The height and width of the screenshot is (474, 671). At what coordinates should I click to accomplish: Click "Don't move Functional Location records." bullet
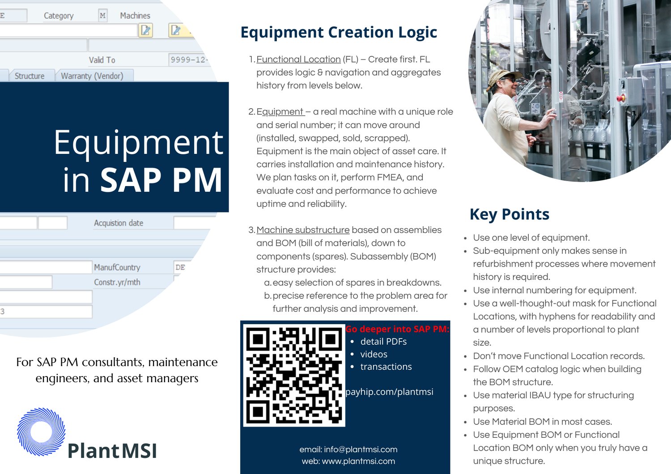(559, 356)
